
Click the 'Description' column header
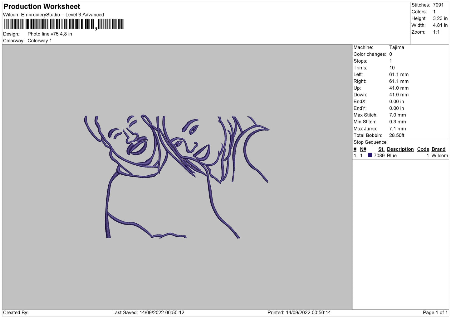[400, 149]
